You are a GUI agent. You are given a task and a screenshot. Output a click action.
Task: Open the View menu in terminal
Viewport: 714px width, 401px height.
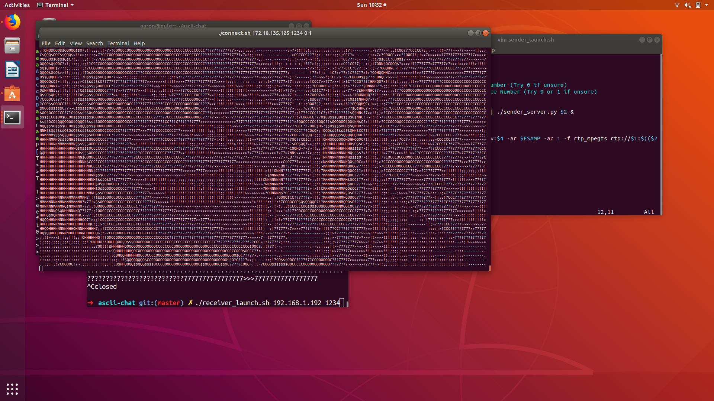coord(75,43)
